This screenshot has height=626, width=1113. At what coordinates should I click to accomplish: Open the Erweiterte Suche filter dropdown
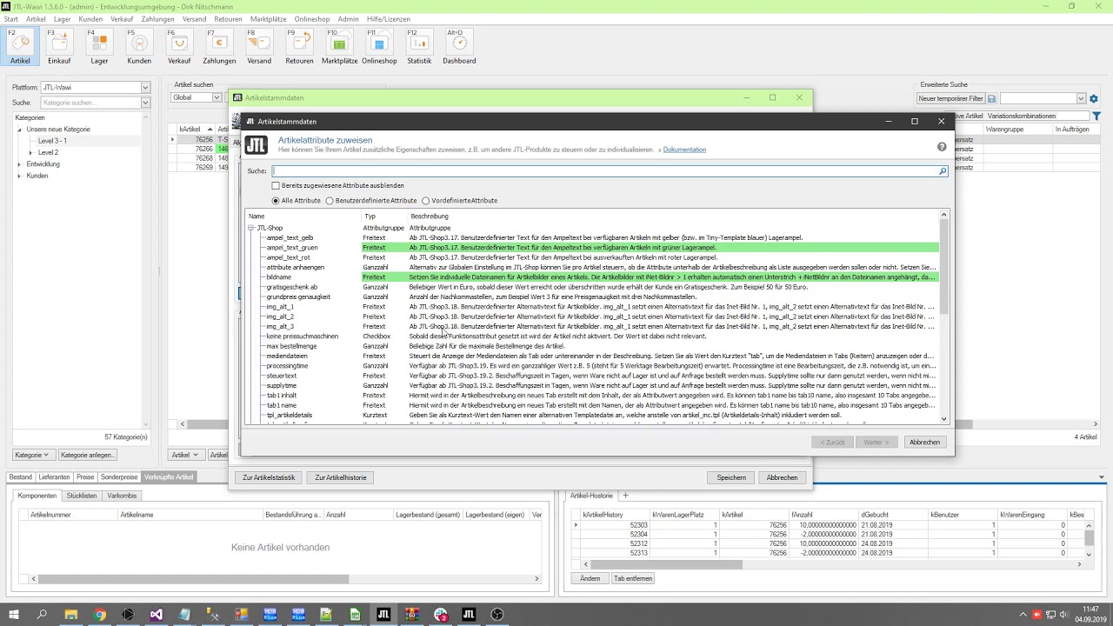point(1081,98)
